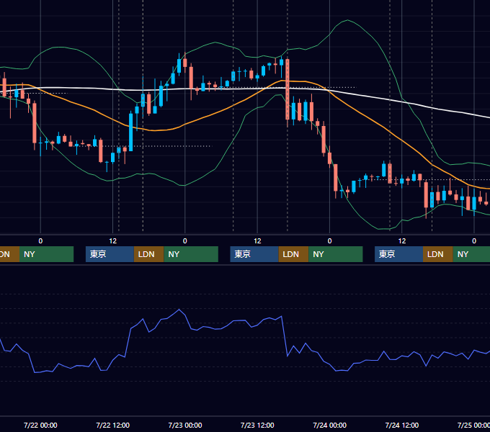This screenshot has height=432, width=490.
Task: Click the hour label 12 above 7/24 12:00
Action: (x=402, y=241)
